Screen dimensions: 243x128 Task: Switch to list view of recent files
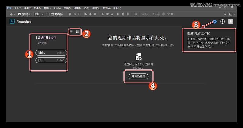pyautogui.click(x=71, y=32)
